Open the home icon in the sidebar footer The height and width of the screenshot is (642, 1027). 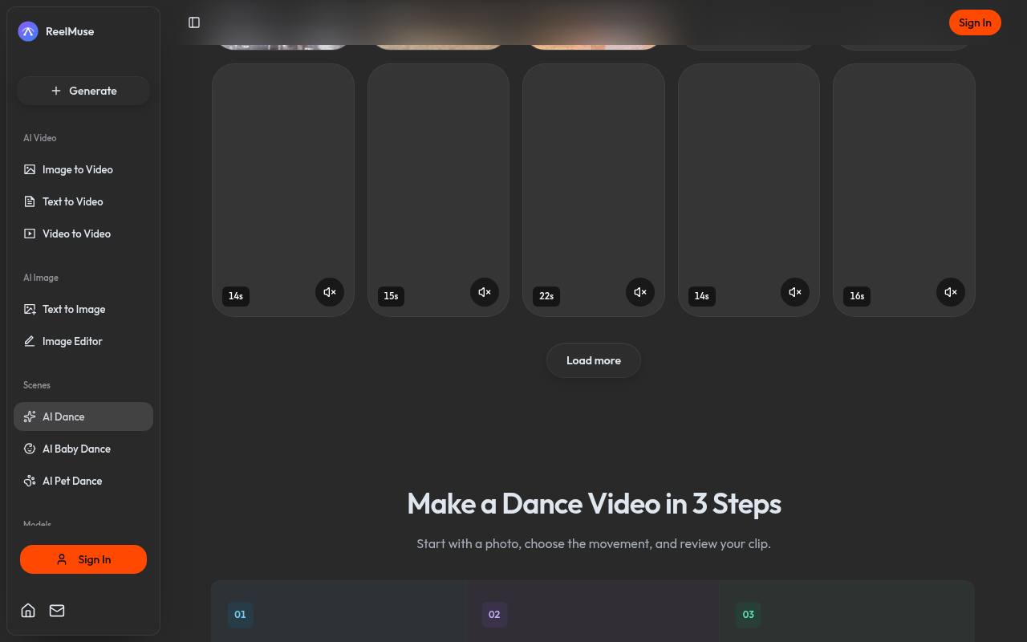click(28, 611)
